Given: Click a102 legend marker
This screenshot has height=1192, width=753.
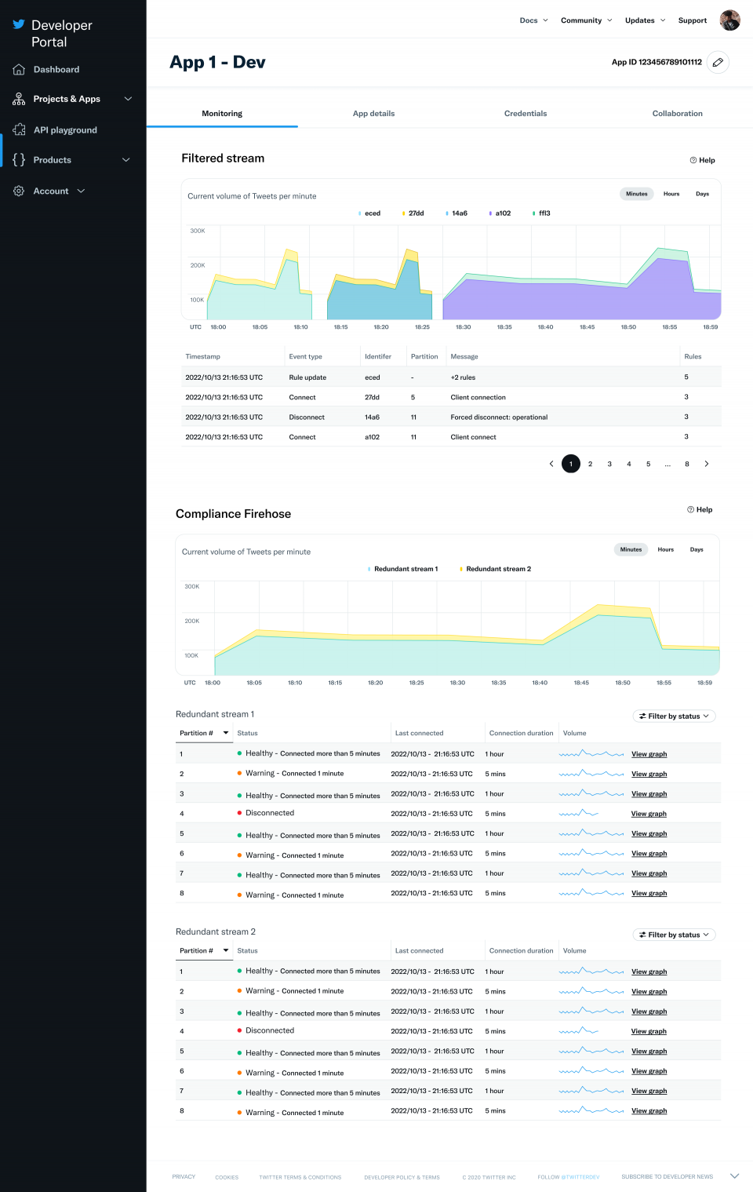Looking at the screenshot, I should click(x=490, y=213).
